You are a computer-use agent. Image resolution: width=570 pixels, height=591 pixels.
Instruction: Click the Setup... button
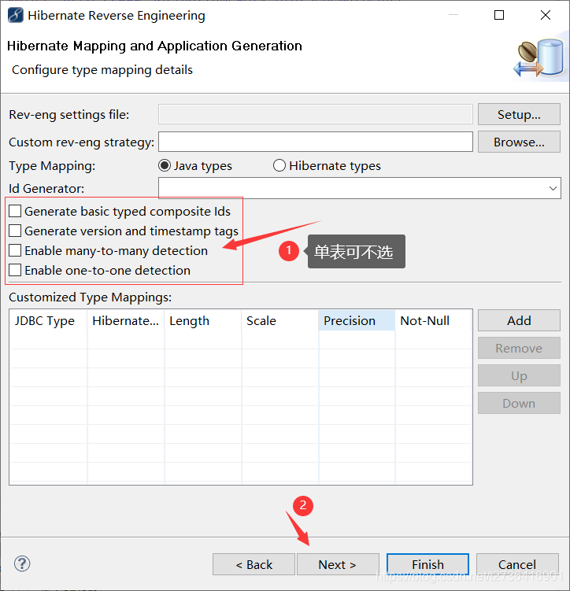(x=519, y=114)
